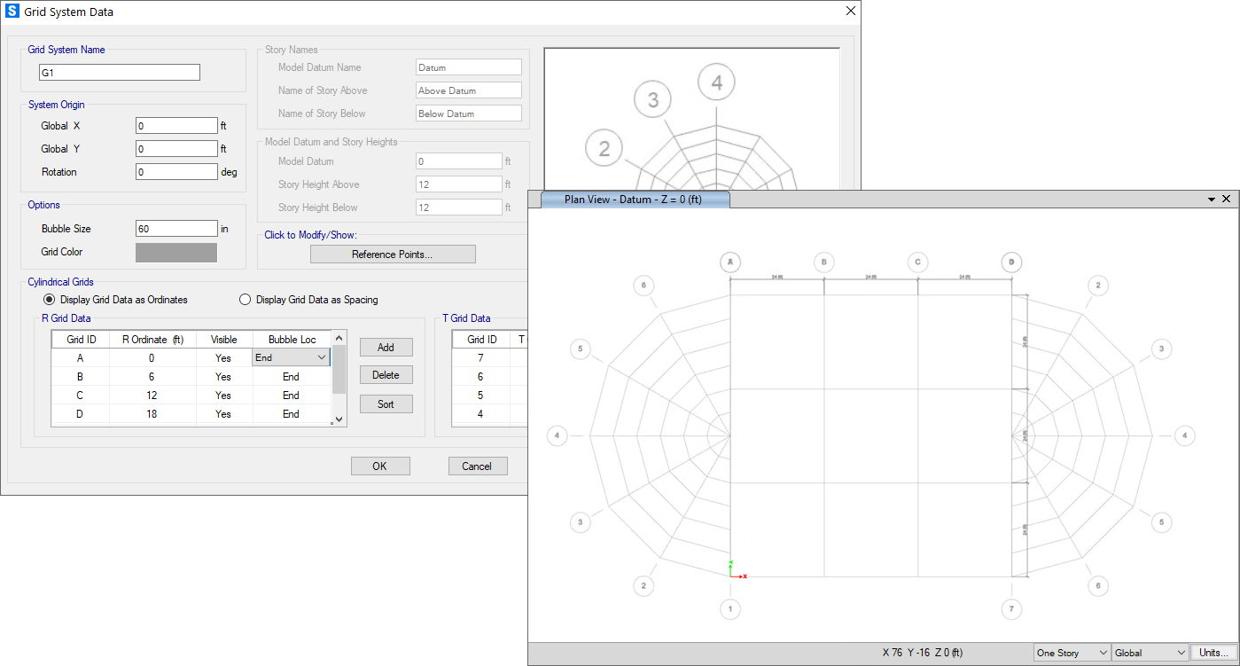
Task: Select the Plan View - Datum tab
Action: (635, 199)
